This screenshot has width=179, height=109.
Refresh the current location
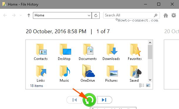pos(96,15)
